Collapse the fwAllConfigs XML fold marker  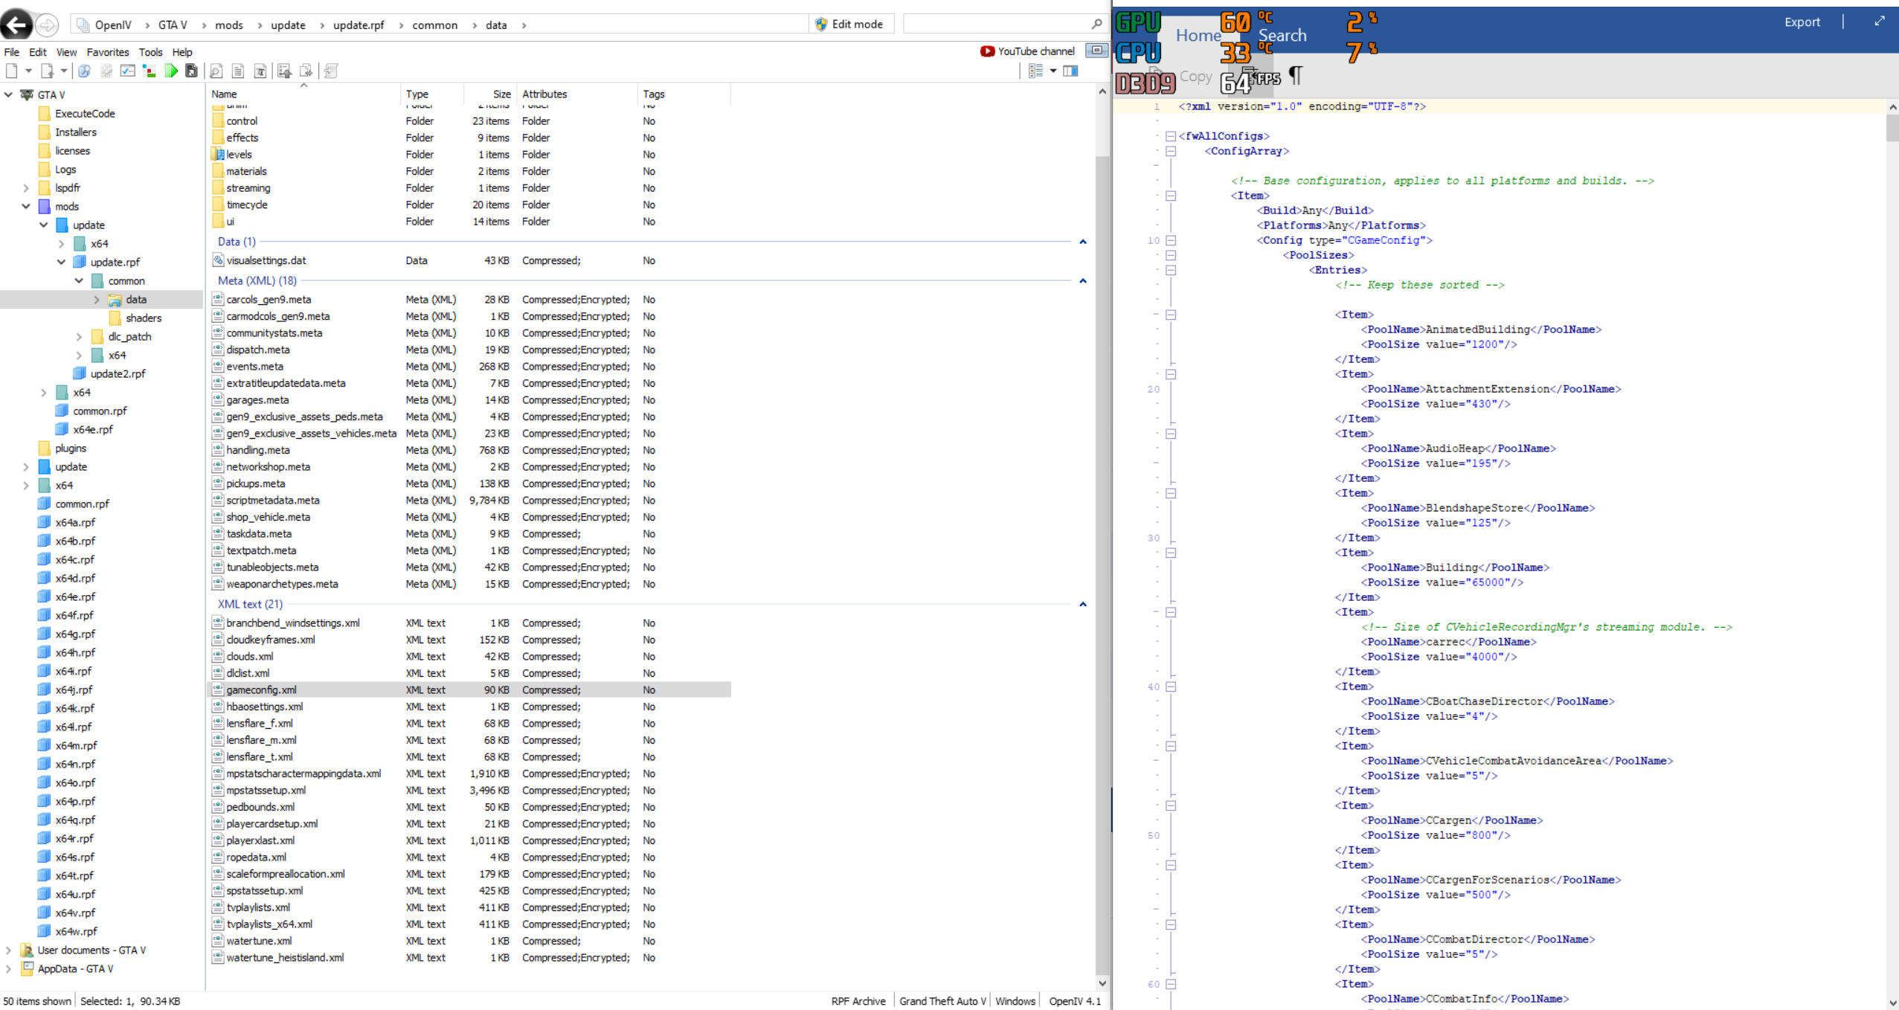1171,136
